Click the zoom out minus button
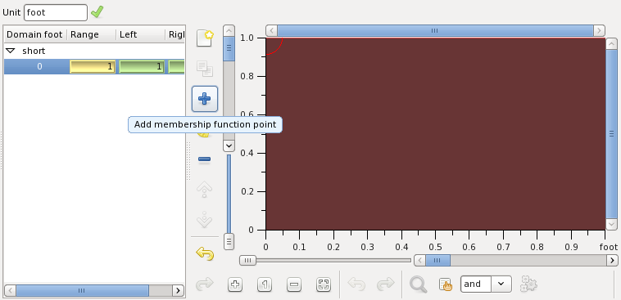This screenshot has width=621, height=300. pyautogui.click(x=294, y=284)
